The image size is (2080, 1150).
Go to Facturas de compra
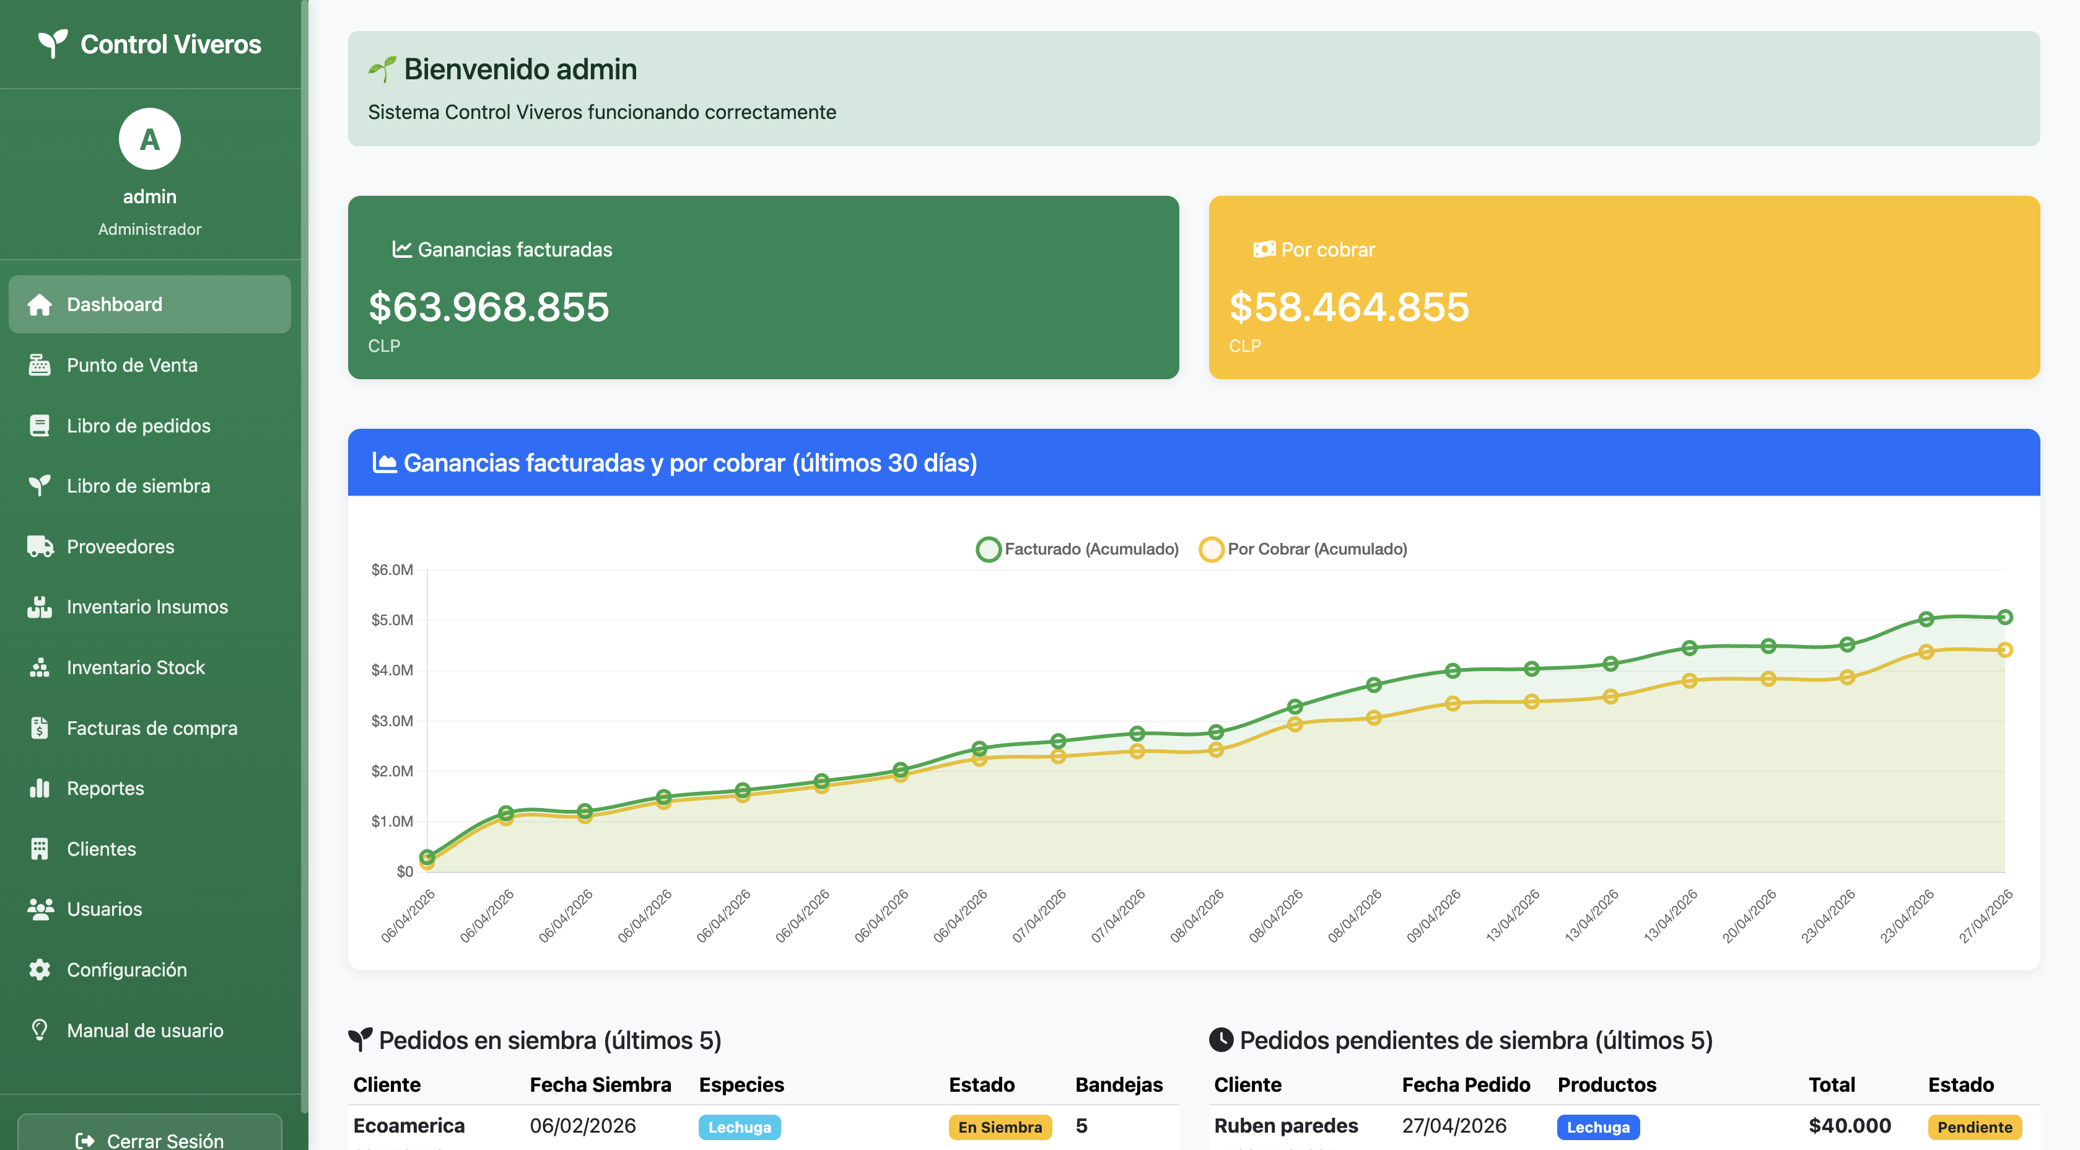[x=149, y=727]
